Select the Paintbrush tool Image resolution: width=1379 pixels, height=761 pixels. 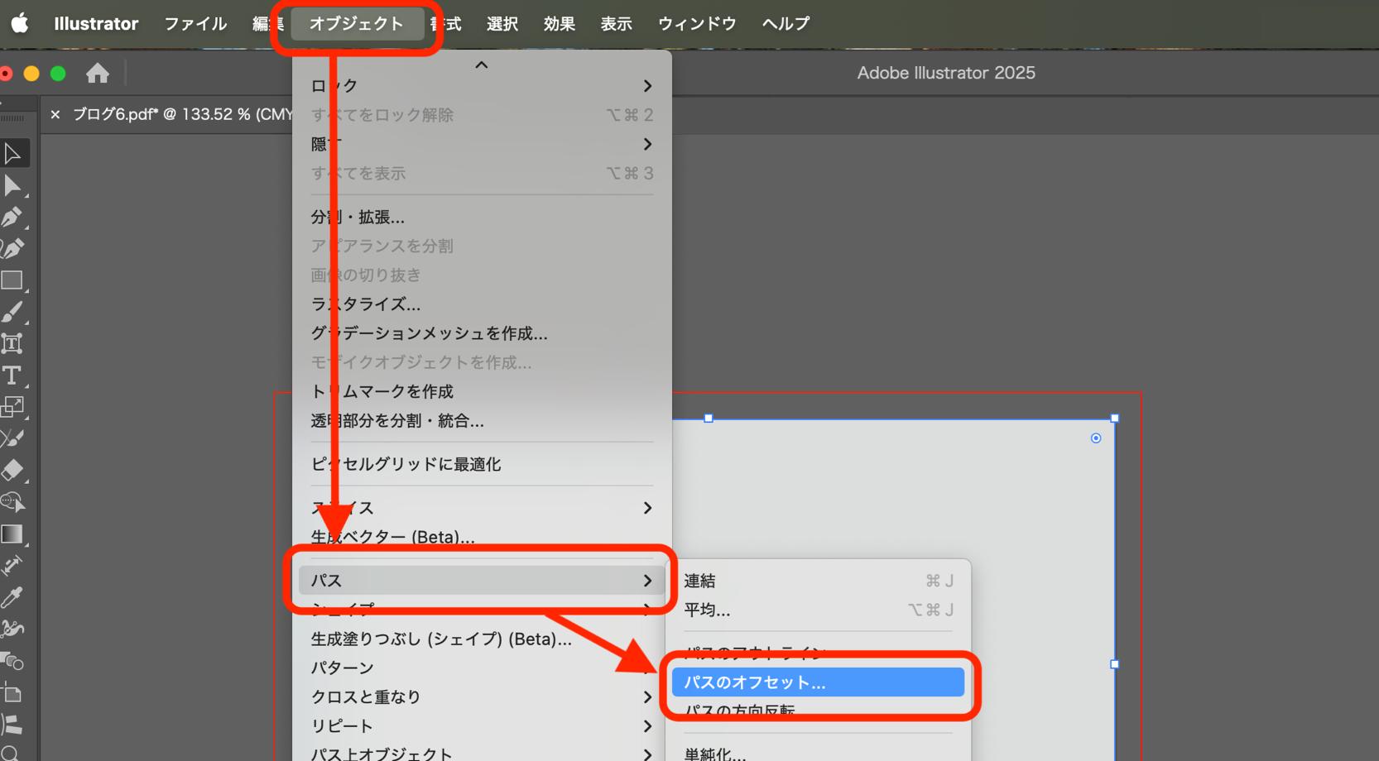12,312
